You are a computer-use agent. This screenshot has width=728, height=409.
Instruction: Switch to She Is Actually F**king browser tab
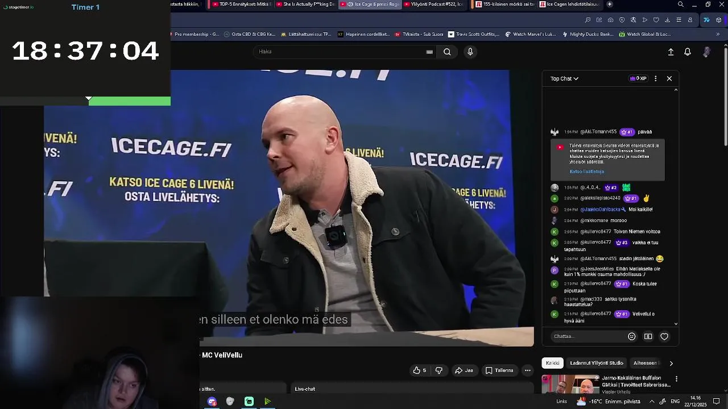point(305,4)
